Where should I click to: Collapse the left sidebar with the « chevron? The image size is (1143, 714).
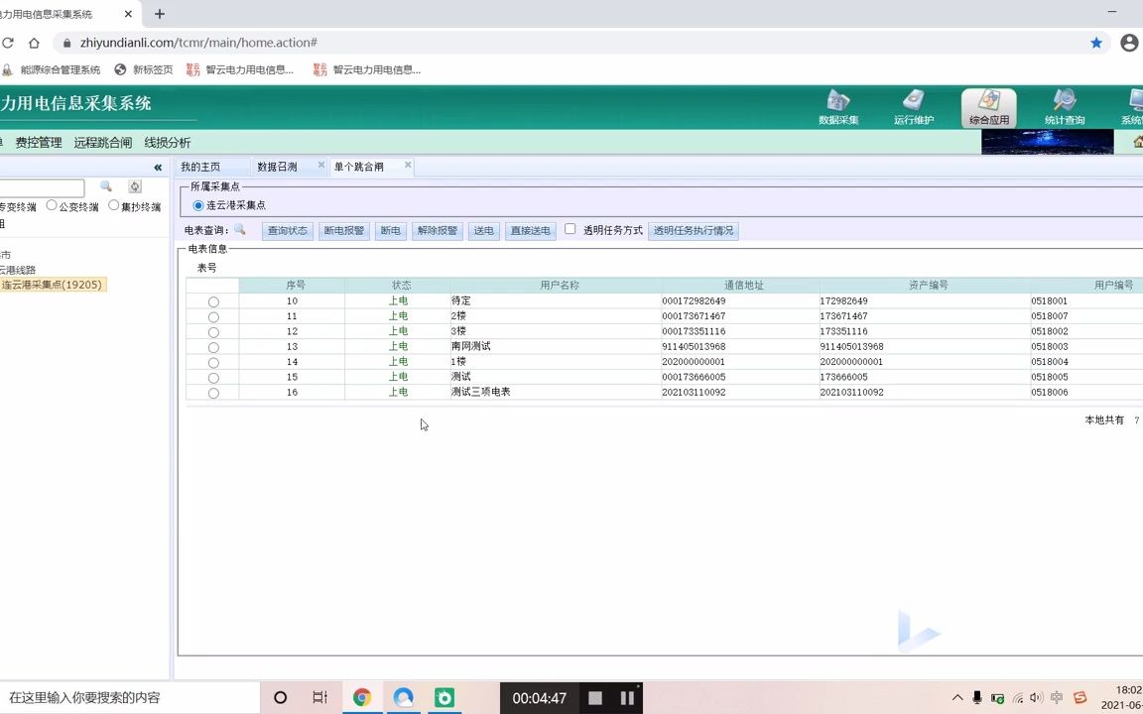(x=157, y=167)
